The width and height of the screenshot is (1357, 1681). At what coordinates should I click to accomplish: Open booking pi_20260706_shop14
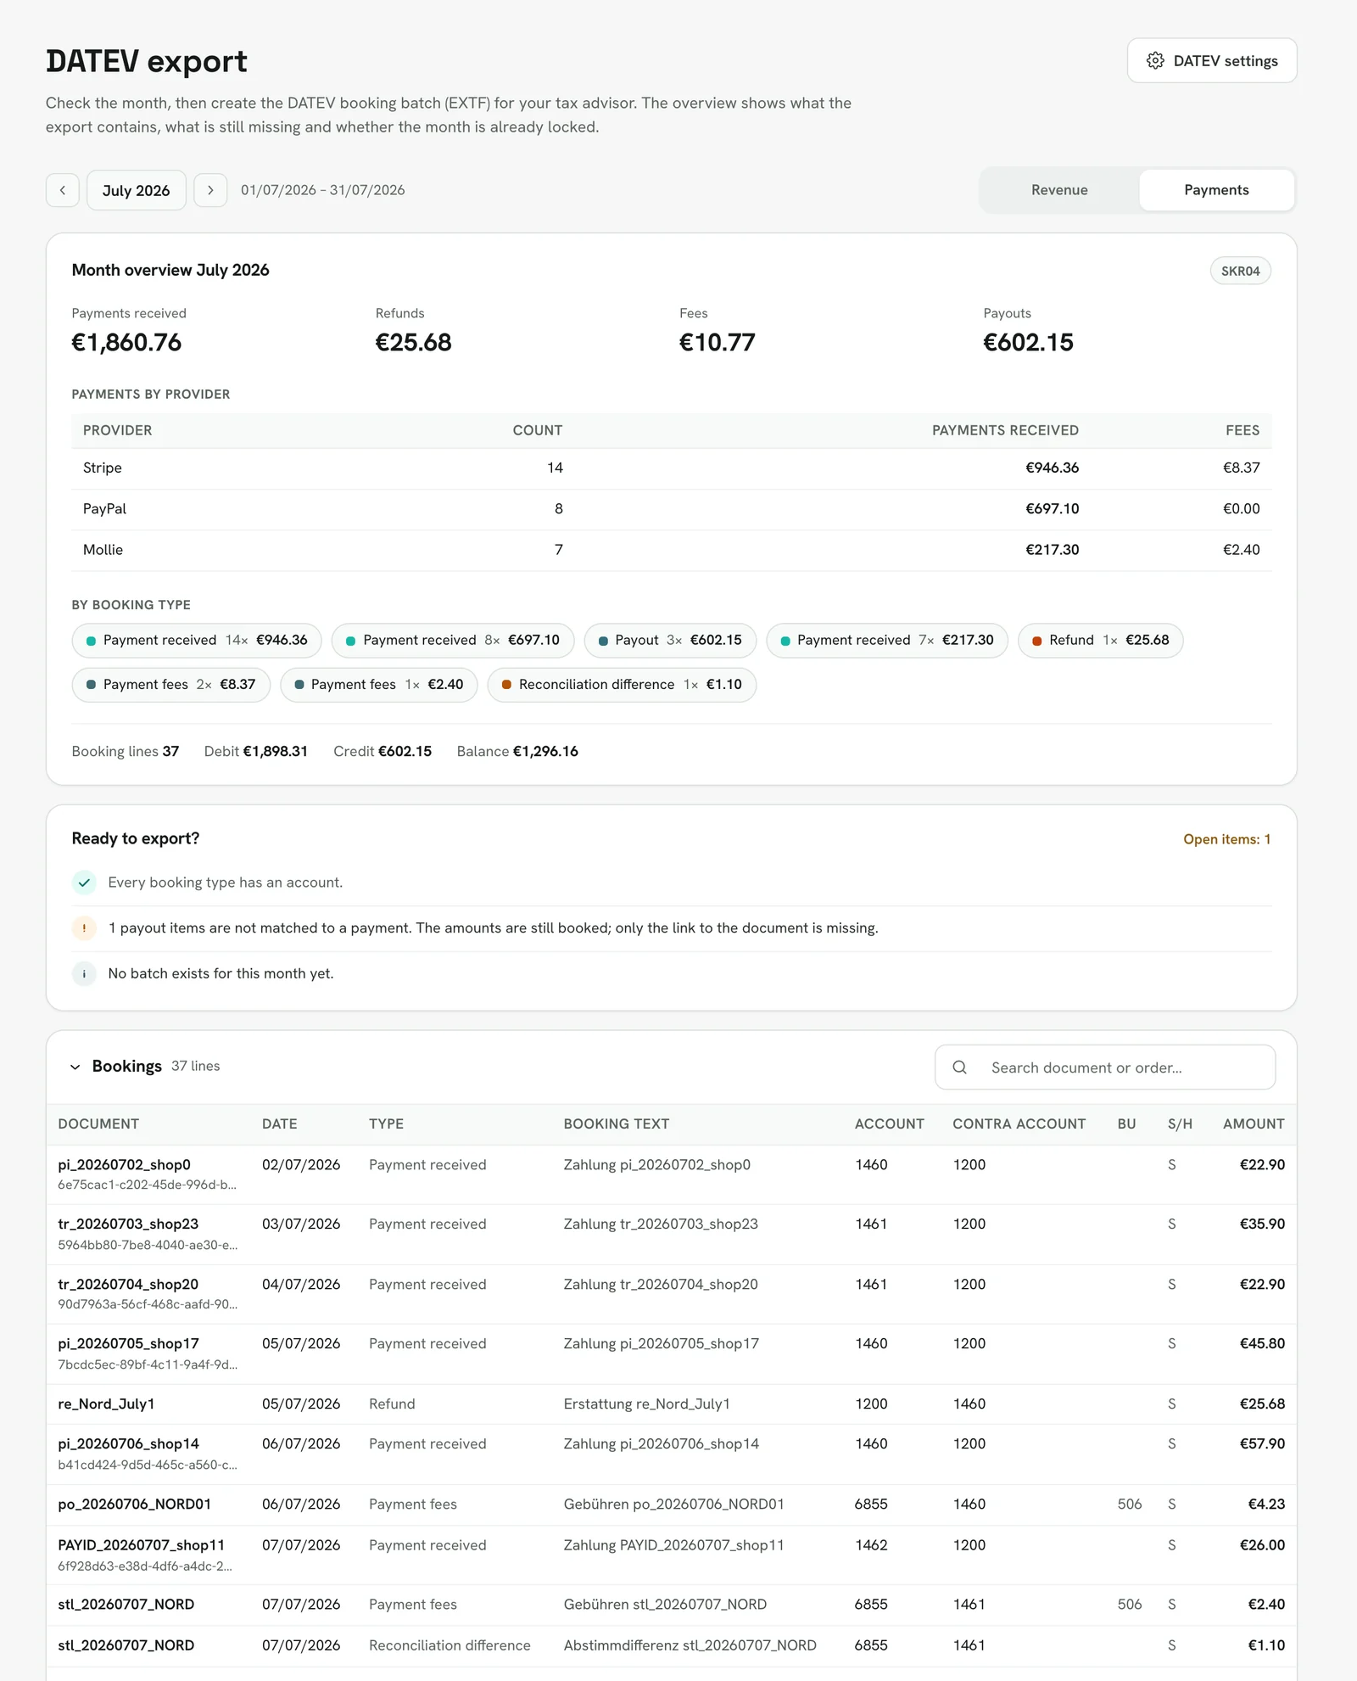pos(672,1454)
